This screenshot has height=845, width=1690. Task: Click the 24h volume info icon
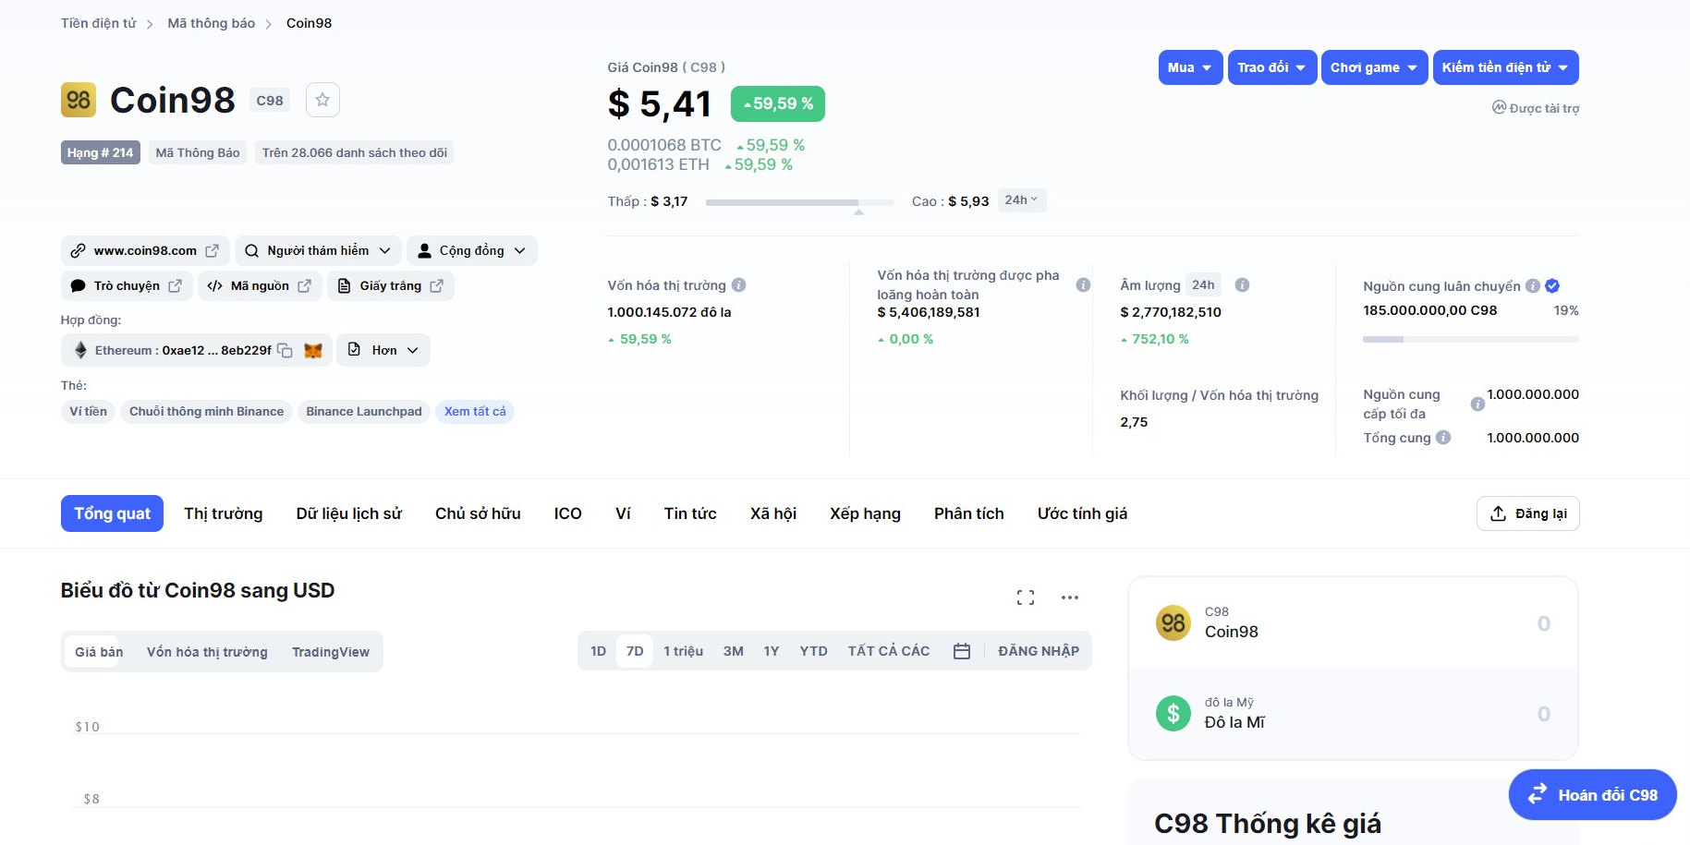coord(1243,285)
